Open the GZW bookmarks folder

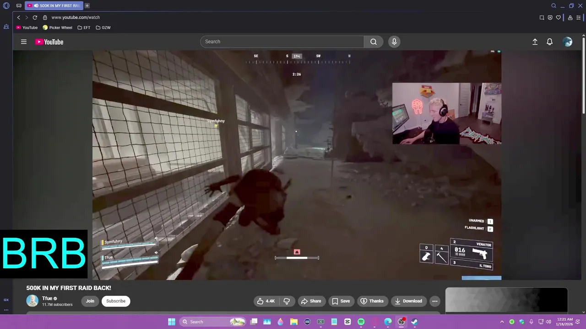click(103, 27)
